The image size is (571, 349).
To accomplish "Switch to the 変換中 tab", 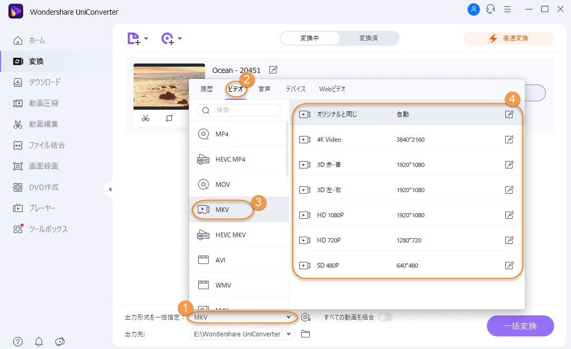I will tap(310, 38).
